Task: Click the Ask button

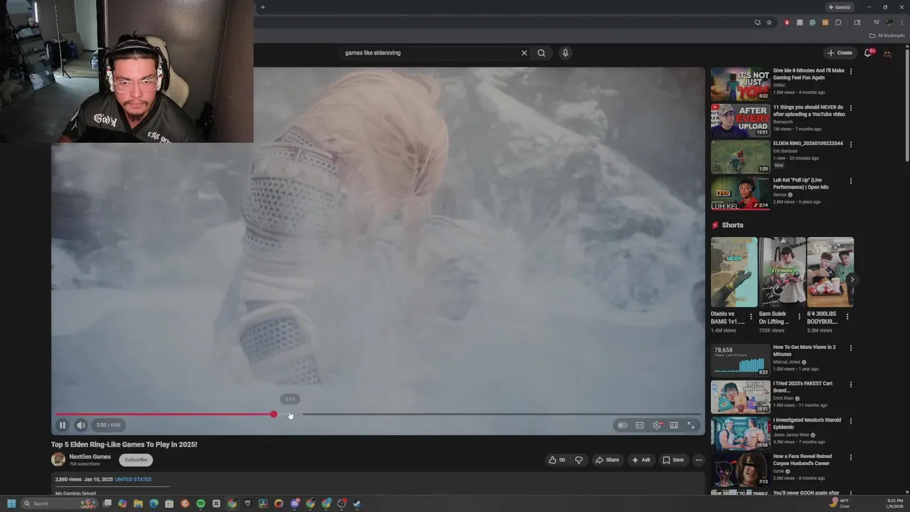Action: click(x=641, y=460)
